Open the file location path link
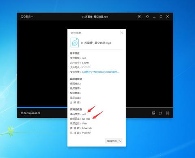Image resolution: width=195 pixels, height=158 pixels. 100,72
